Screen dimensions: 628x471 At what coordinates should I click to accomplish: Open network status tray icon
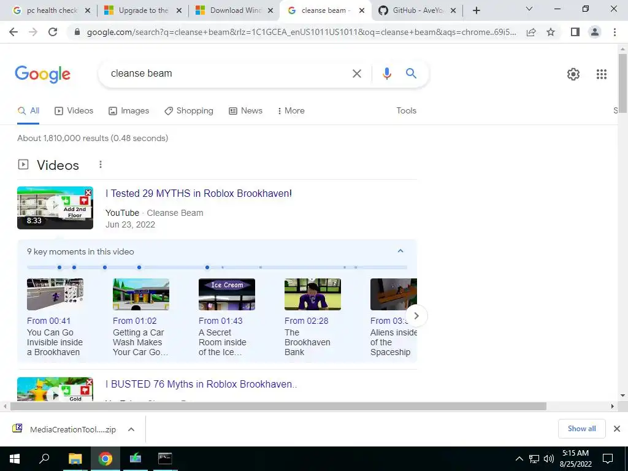(x=534, y=459)
